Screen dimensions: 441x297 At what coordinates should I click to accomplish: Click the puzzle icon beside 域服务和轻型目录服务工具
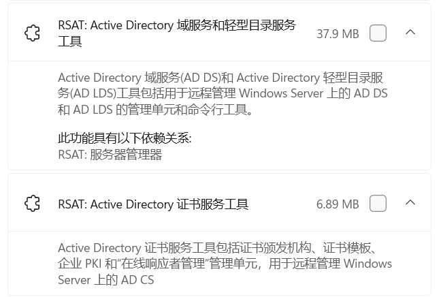pos(33,33)
